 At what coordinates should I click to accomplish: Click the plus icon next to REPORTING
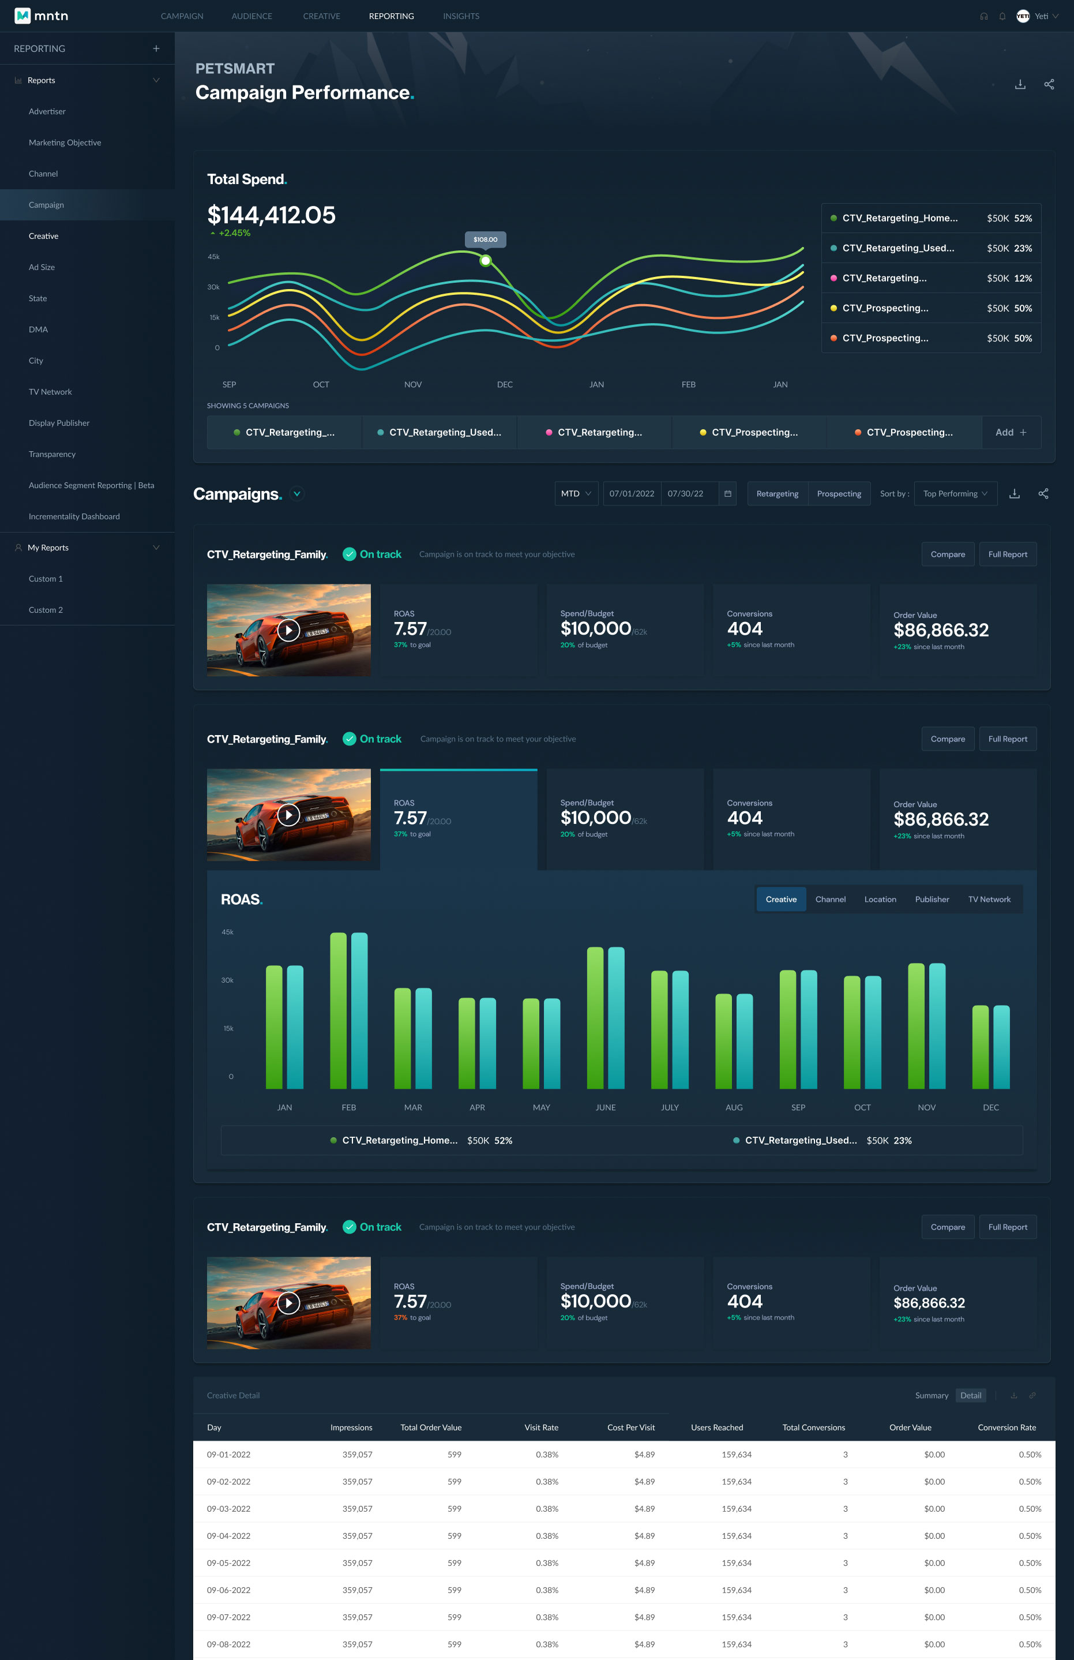(x=156, y=49)
